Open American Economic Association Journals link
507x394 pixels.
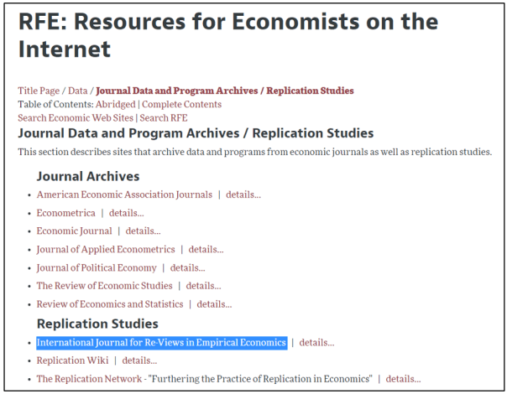pos(124,194)
